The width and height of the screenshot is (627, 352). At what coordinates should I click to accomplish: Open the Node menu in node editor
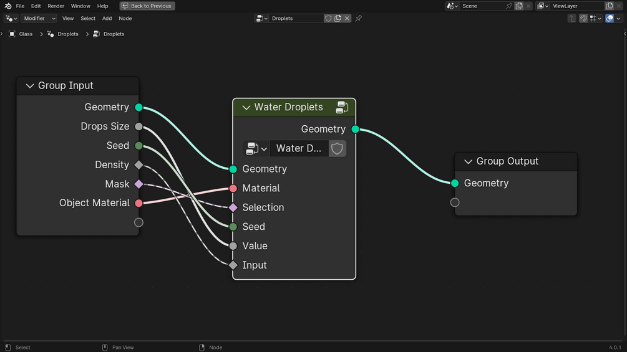125,18
